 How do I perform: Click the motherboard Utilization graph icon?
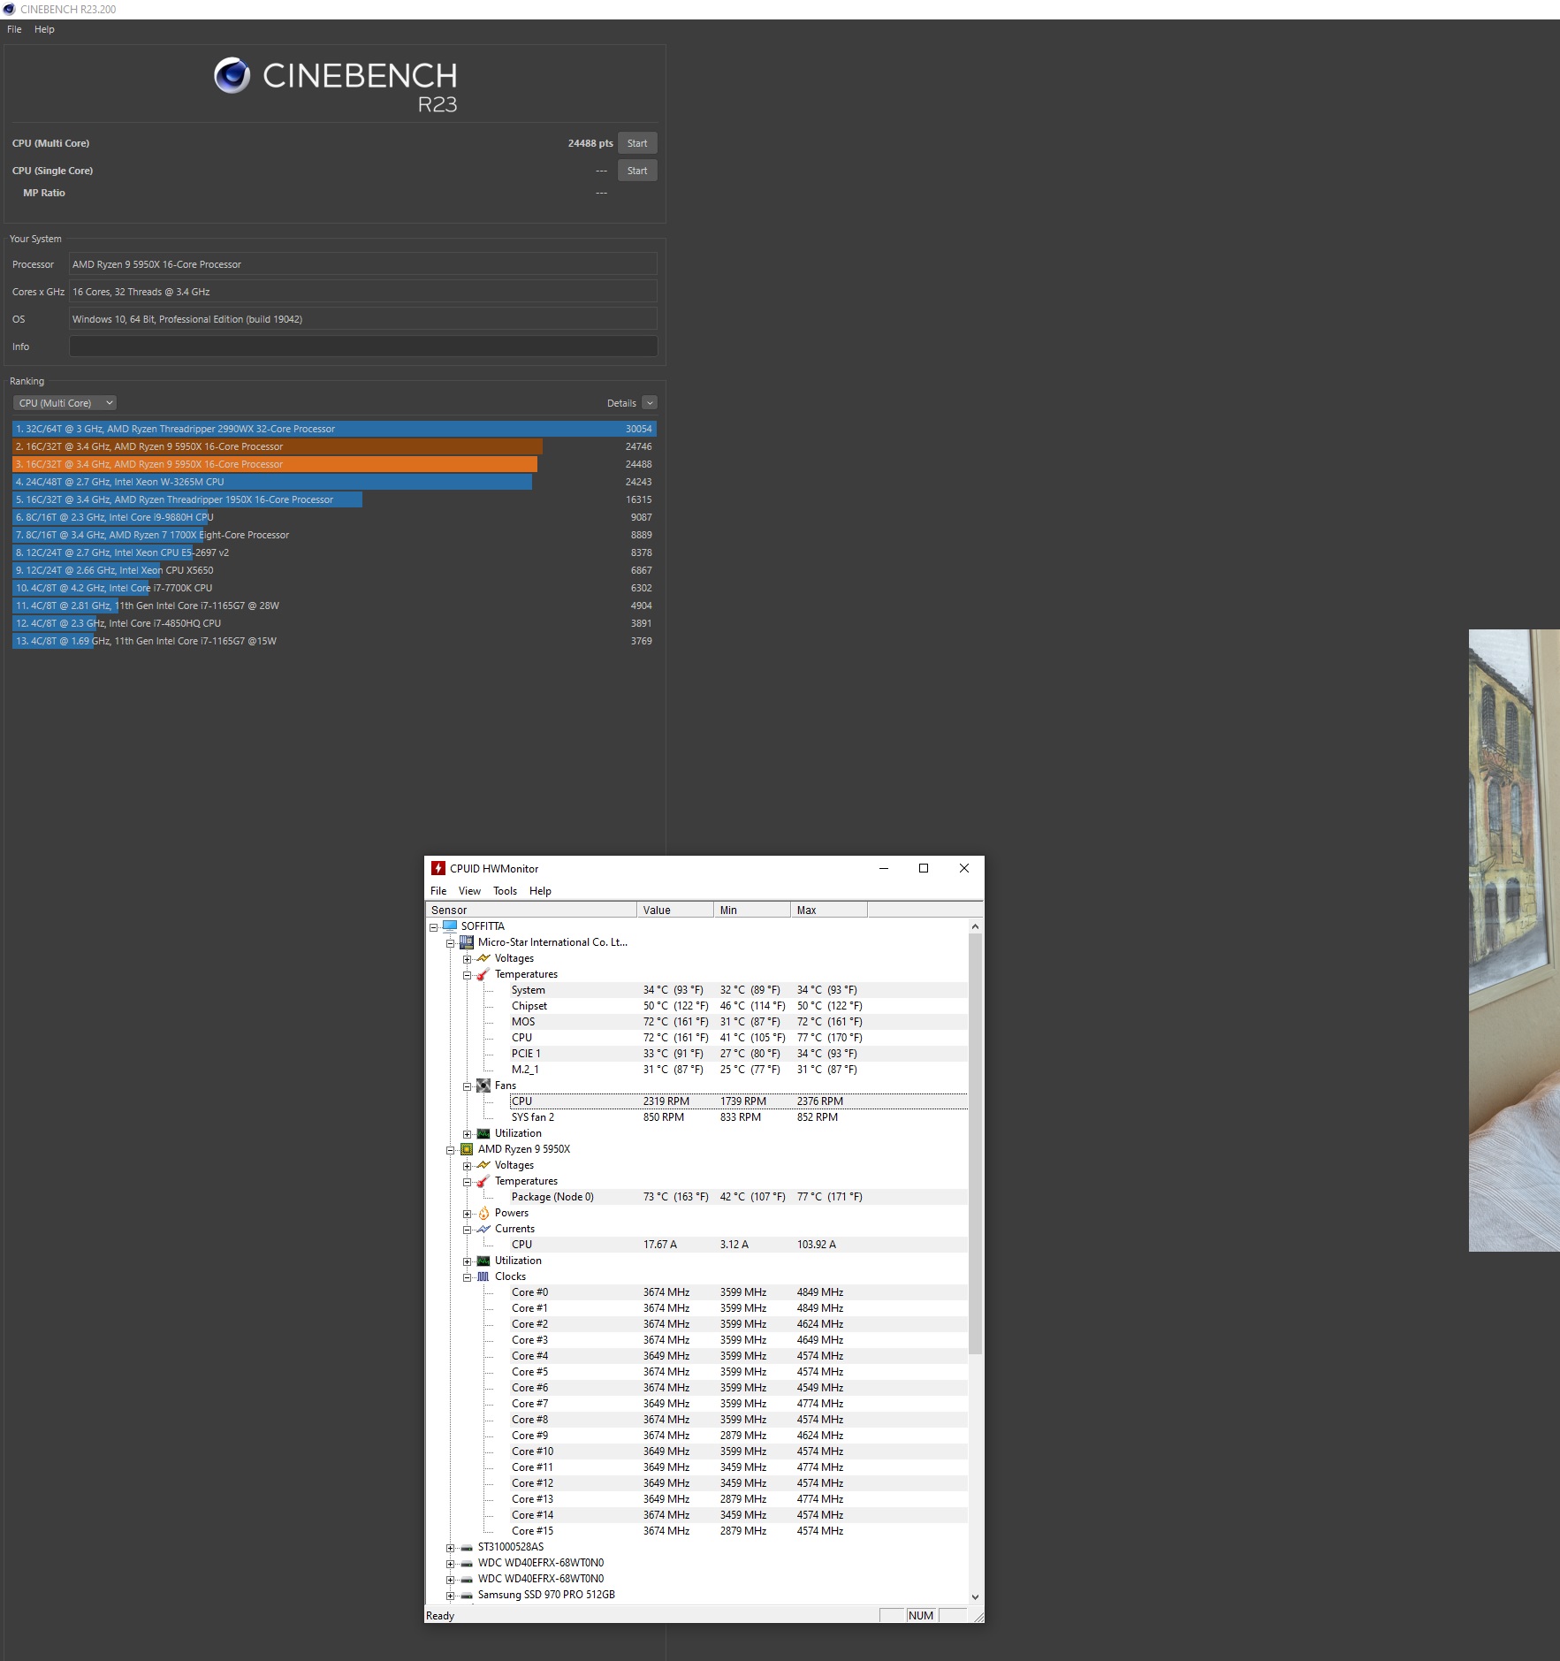tap(483, 1133)
